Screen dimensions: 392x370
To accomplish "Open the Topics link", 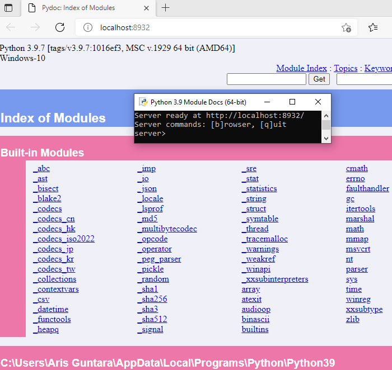I will tap(346, 68).
